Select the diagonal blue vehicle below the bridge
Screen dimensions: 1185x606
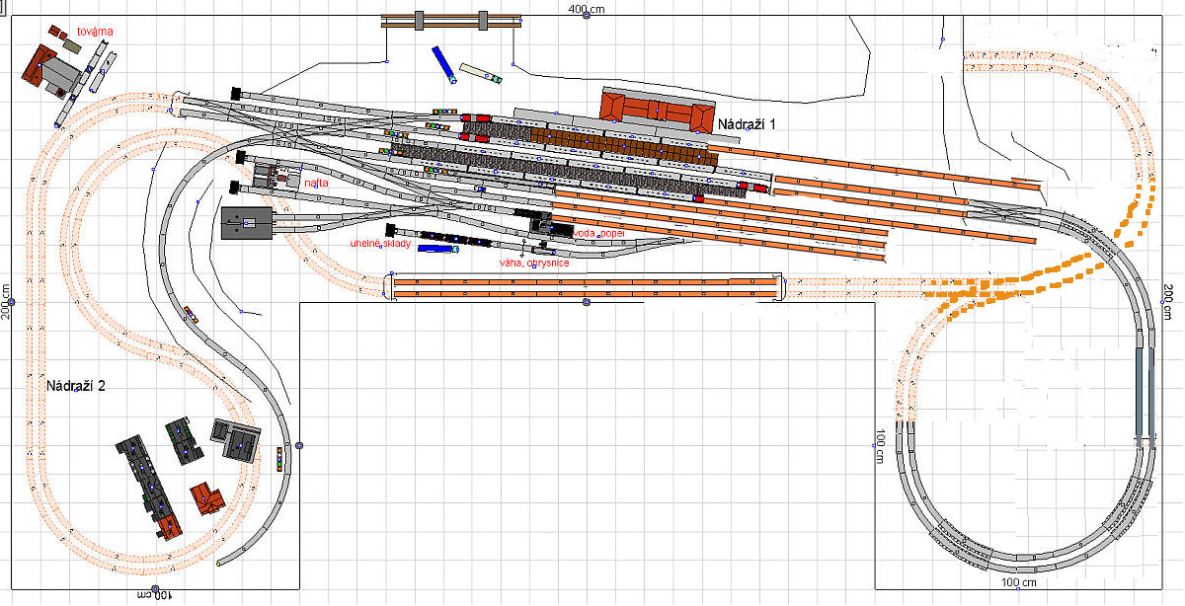(x=441, y=63)
